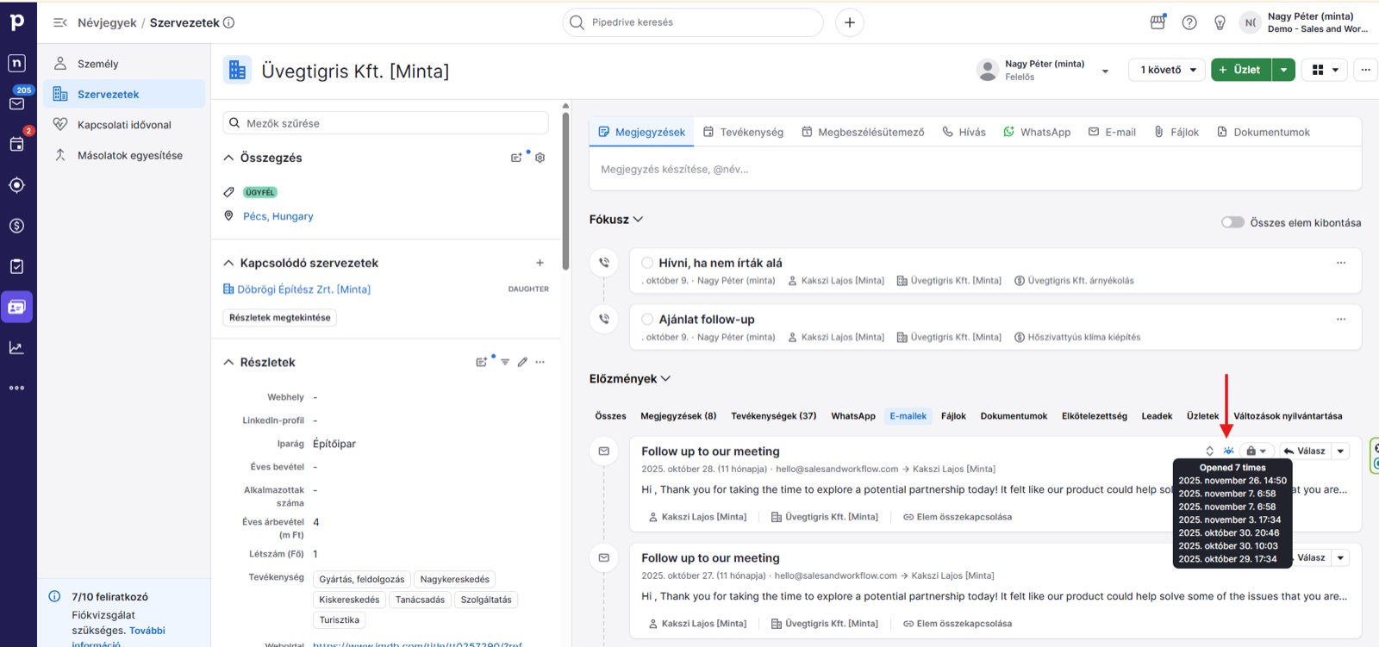The image size is (1379, 647).
Task: Collapse the Kapcsolódó szervezetek section
Action: point(228,263)
